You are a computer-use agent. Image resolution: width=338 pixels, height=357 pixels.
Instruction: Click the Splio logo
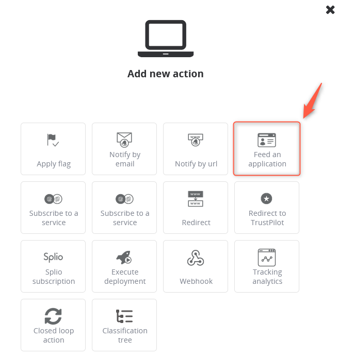pos(53,257)
